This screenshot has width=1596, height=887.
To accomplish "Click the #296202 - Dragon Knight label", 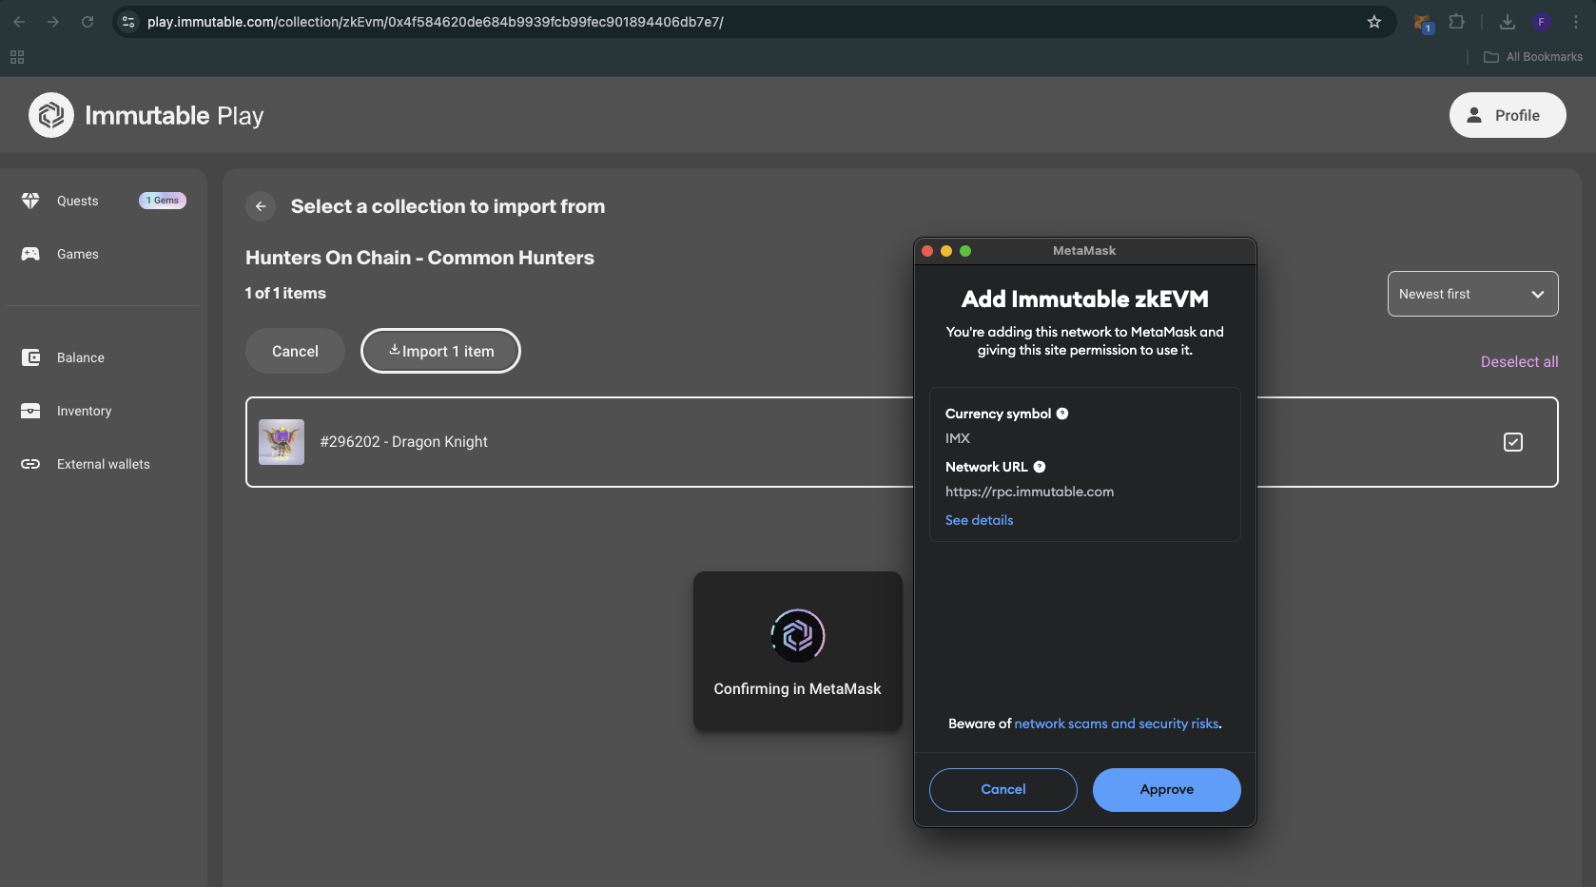I will coord(403,442).
